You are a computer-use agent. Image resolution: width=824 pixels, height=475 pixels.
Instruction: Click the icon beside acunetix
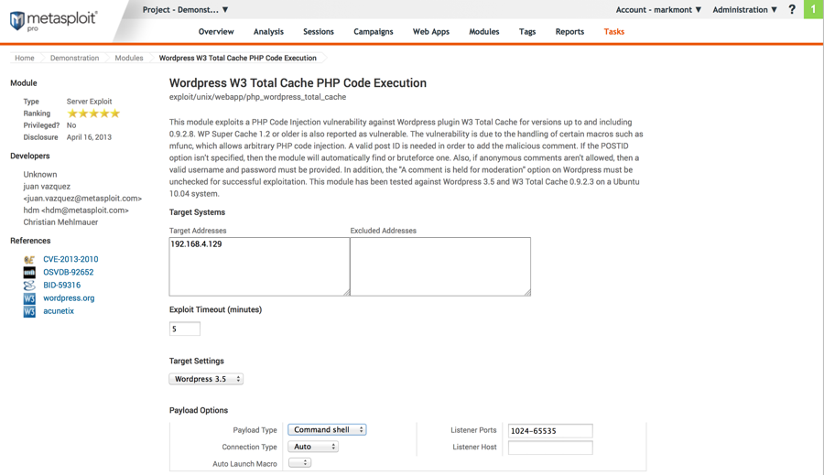point(29,311)
